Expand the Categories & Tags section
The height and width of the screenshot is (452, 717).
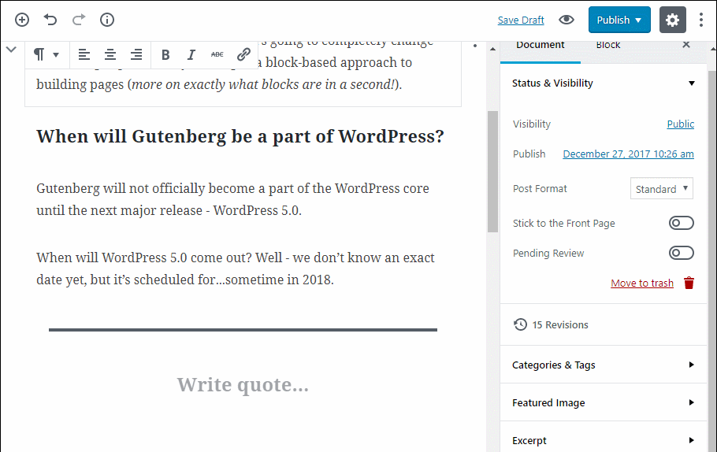[x=604, y=365]
